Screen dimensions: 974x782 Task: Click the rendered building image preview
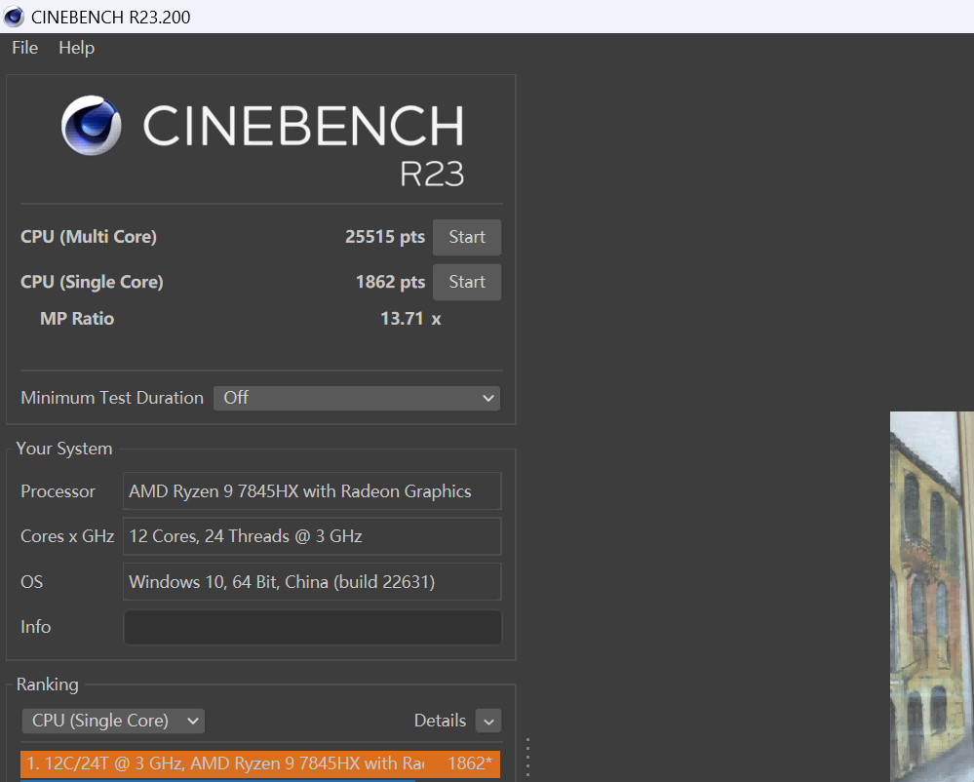932,597
